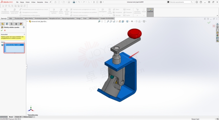Select the bracket solid entry in Zakres list
The height and width of the screenshot is (120, 219).
pos(15,45)
